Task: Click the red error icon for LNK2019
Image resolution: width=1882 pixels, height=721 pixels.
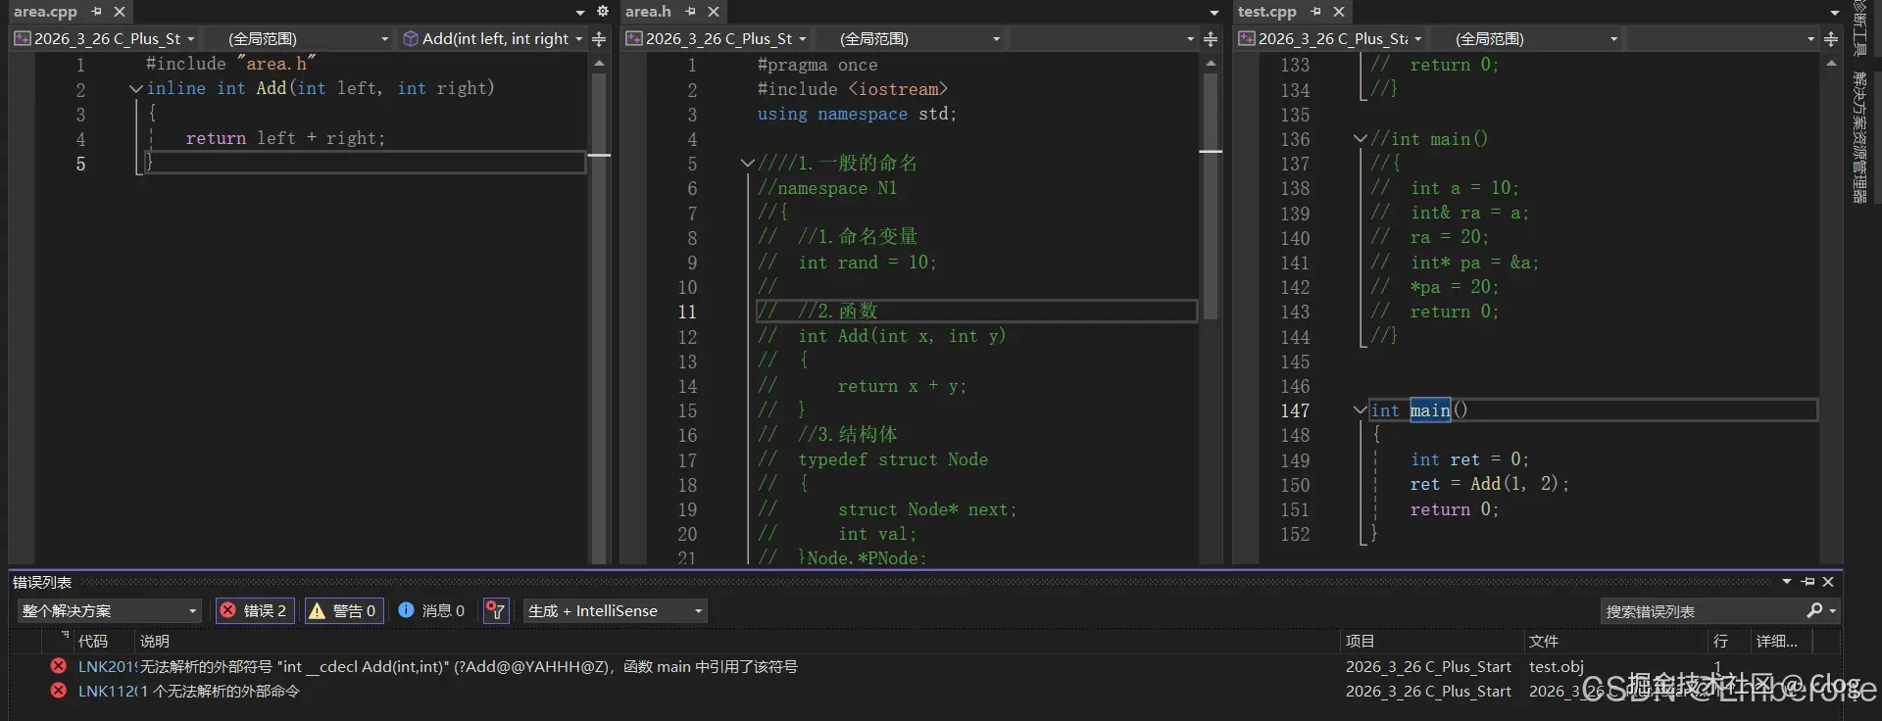Action: [x=59, y=666]
